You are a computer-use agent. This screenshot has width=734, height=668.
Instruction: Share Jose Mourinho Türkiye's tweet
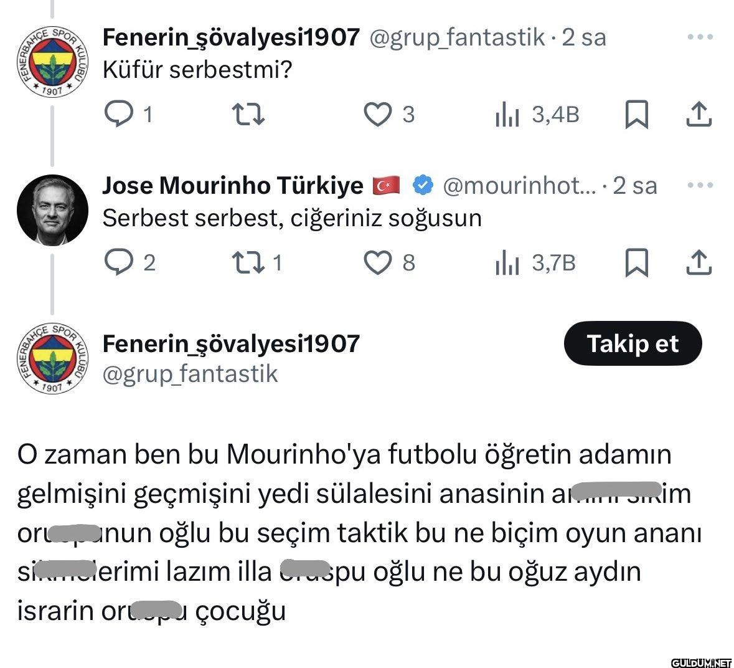pos(699,262)
